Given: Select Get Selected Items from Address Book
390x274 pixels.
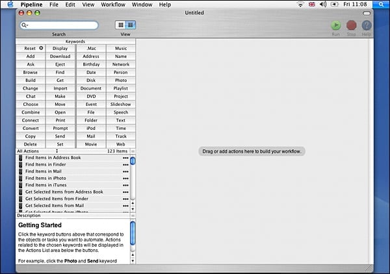Looking at the screenshot, I should [73, 192].
